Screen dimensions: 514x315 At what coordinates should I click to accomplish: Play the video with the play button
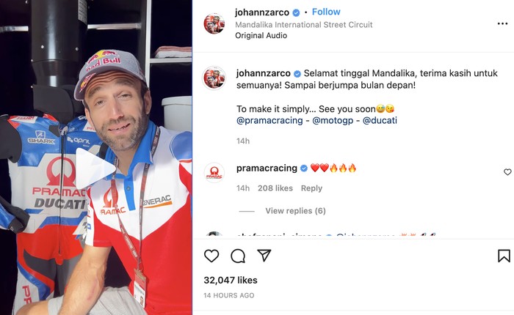coord(95,168)
